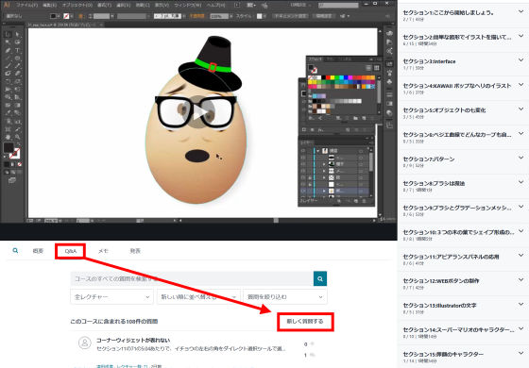Select the Artboard tool
Image resolution: width=529 pixels, height=368 pixels.
(9, 128)
